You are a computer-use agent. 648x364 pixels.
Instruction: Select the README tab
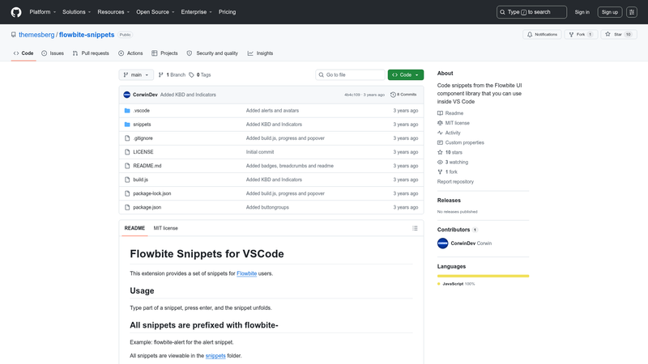point(134,228)
